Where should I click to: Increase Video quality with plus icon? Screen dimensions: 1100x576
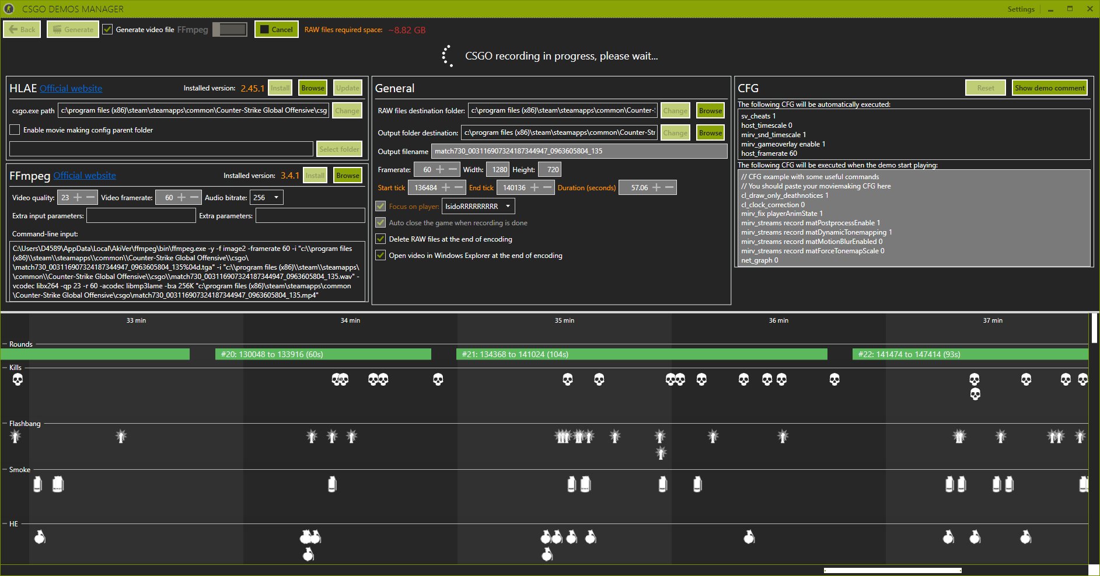click(78, 197)
